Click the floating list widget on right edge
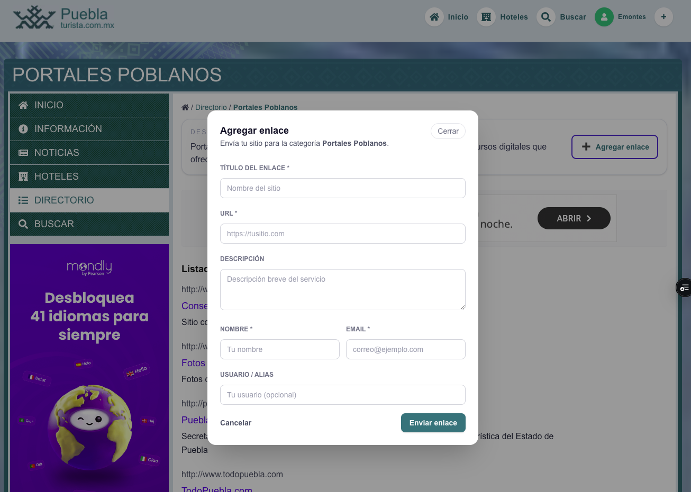 [x=684, y=287]
